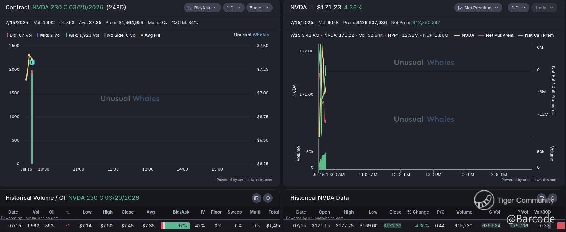Sort the Volume / OI table by the OI column
The height and width of the screenshot is (232, 566).
pyautogui.click(x=51, y=212)
